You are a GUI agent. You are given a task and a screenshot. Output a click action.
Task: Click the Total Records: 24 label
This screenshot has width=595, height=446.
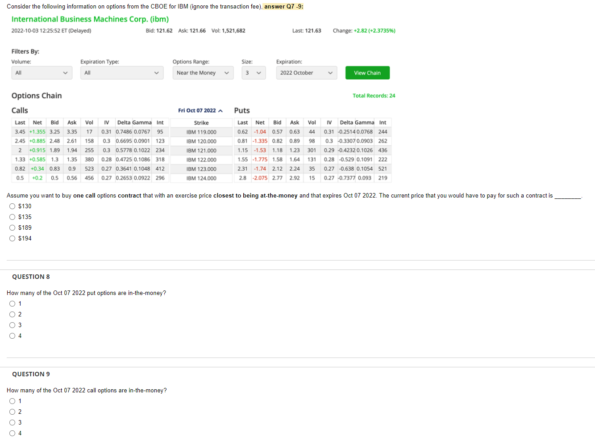(x=374, y=95)
